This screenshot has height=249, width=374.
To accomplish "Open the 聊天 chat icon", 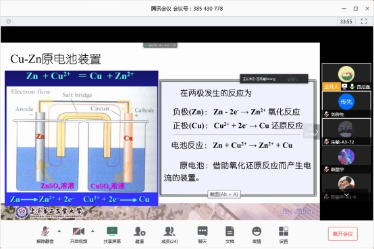I will [x=203, y=234].
